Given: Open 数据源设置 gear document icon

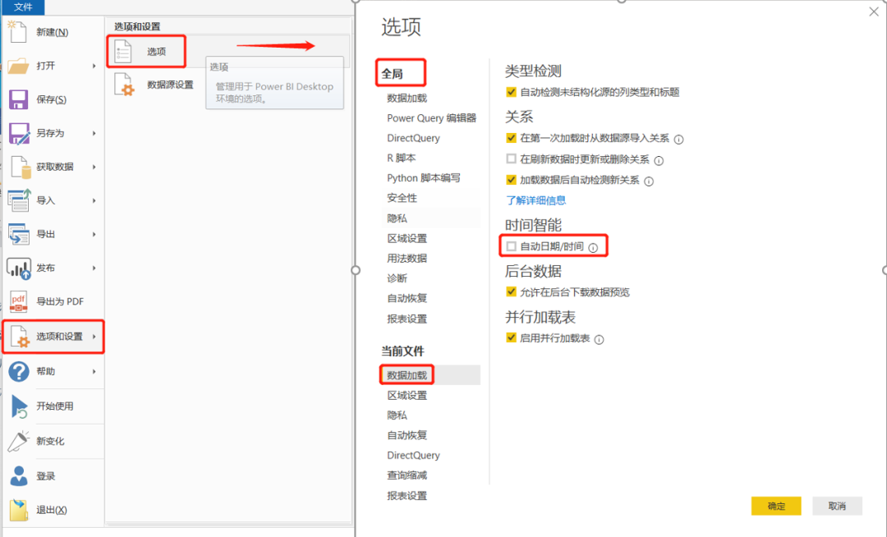Looking at the screenshot, I should tap(125, 85).
